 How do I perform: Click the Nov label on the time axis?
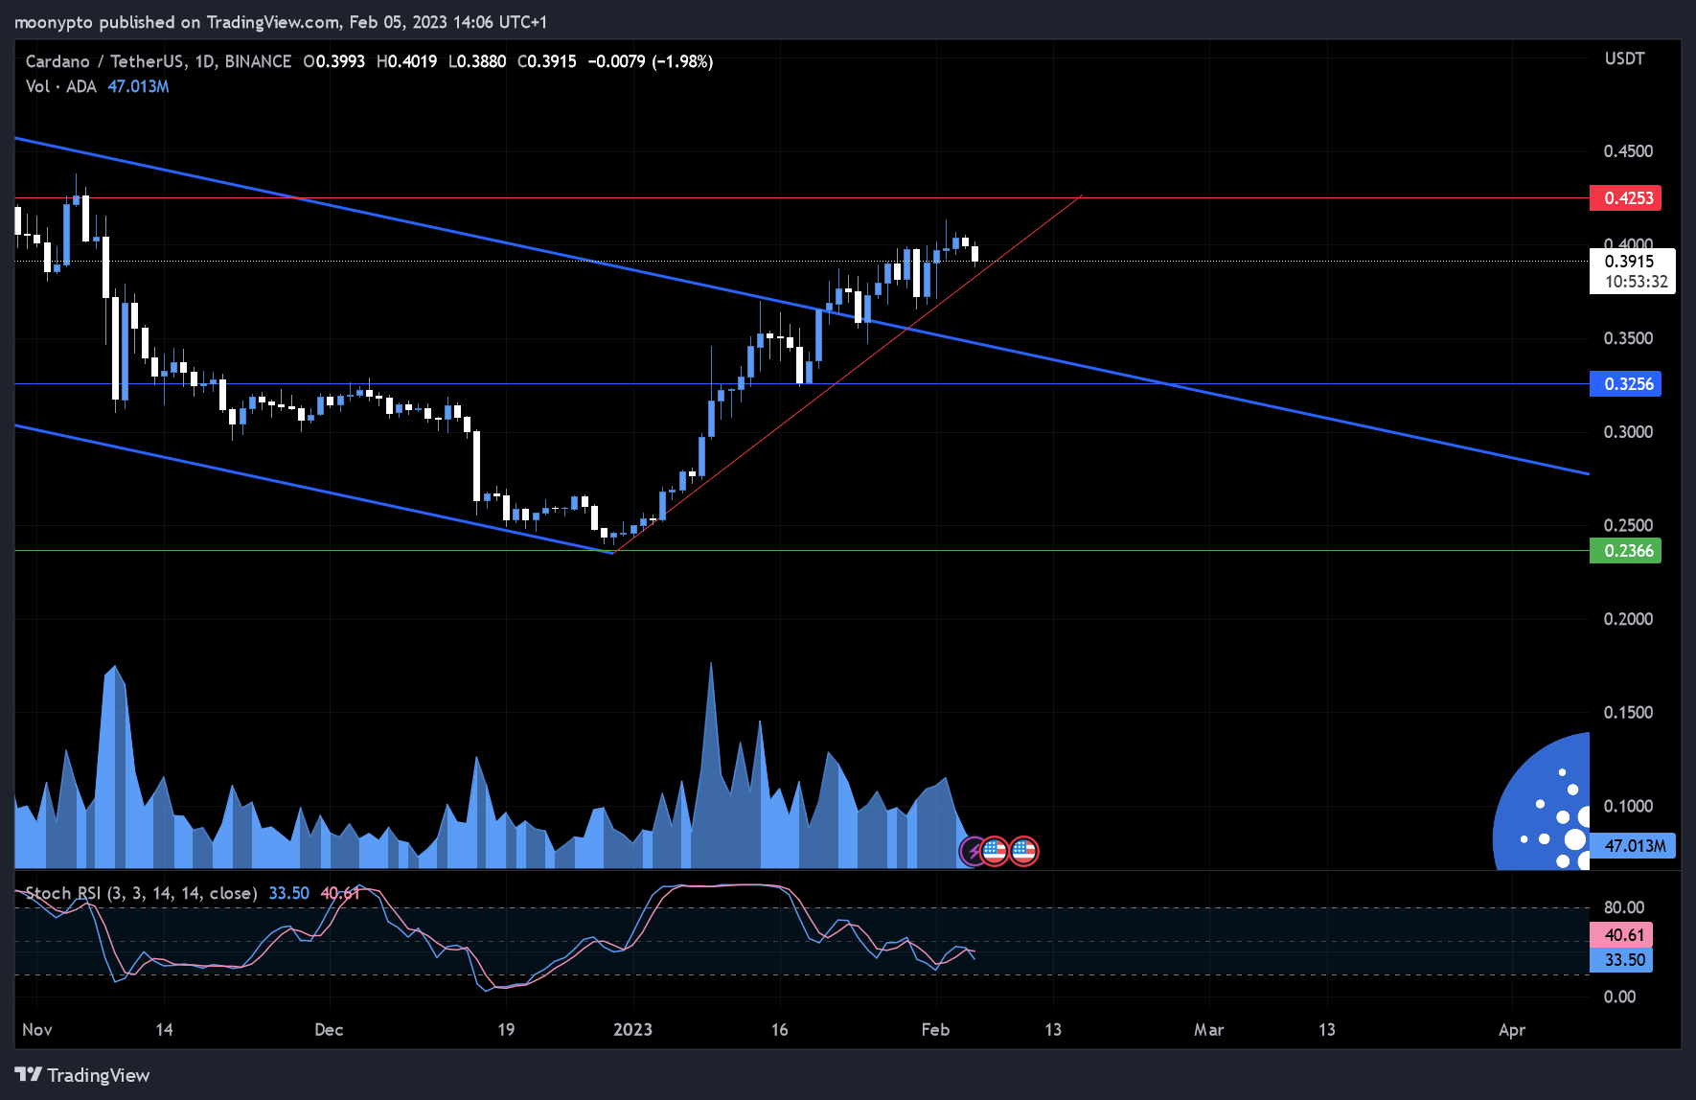[x=37, y=1029]
